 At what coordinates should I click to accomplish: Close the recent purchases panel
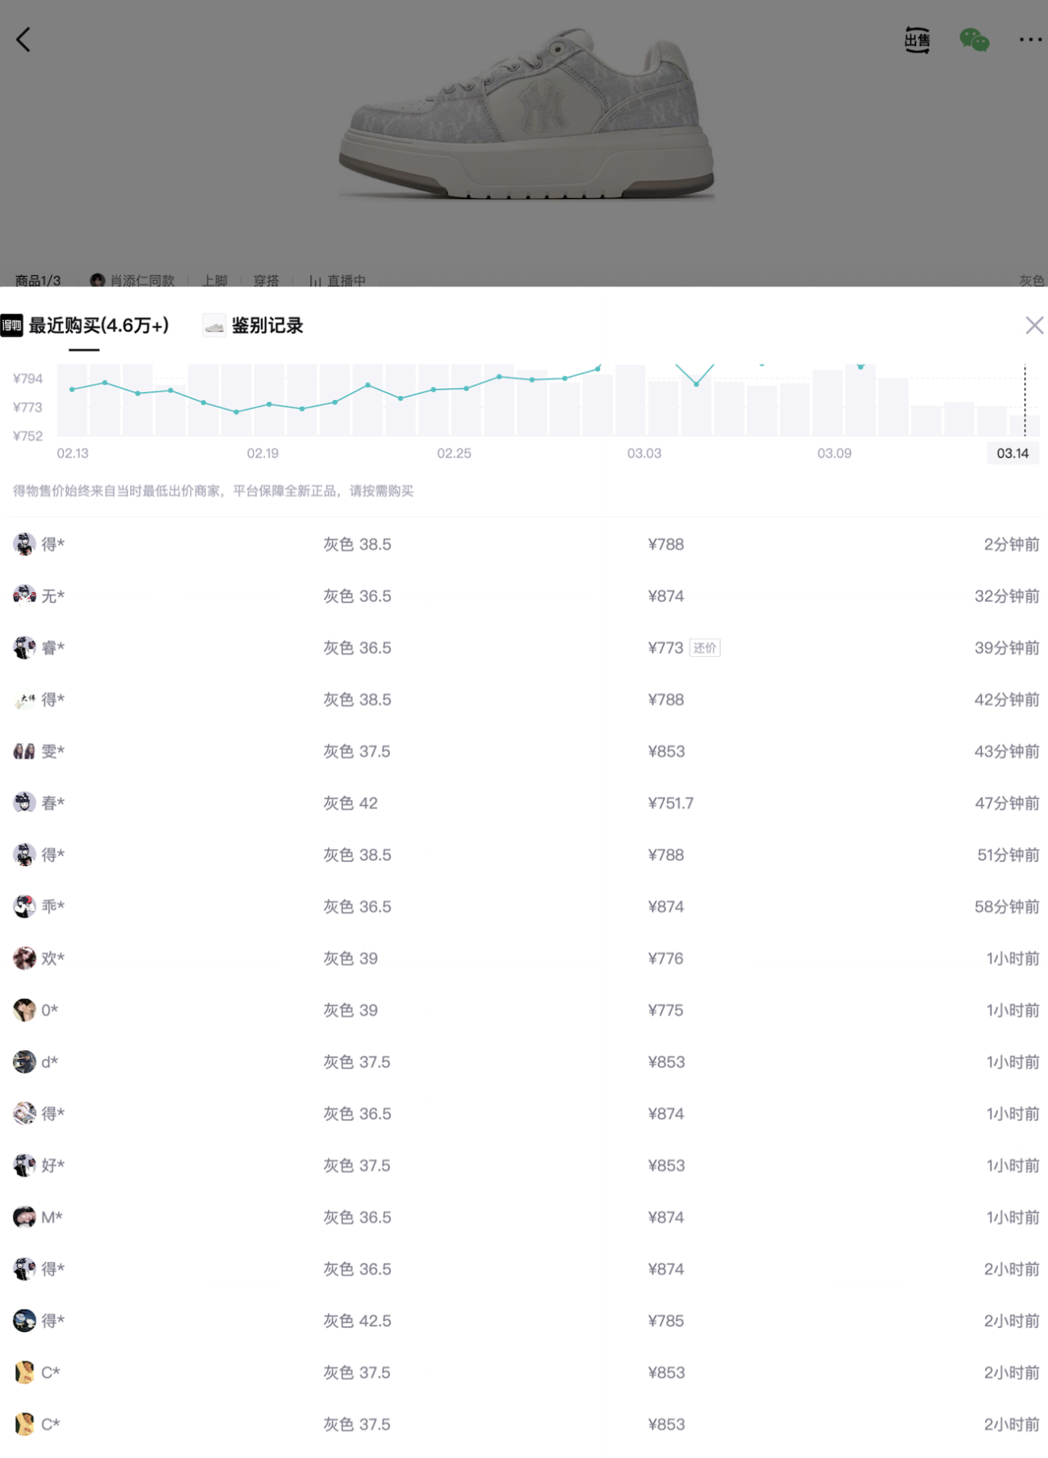[1034, 325]
